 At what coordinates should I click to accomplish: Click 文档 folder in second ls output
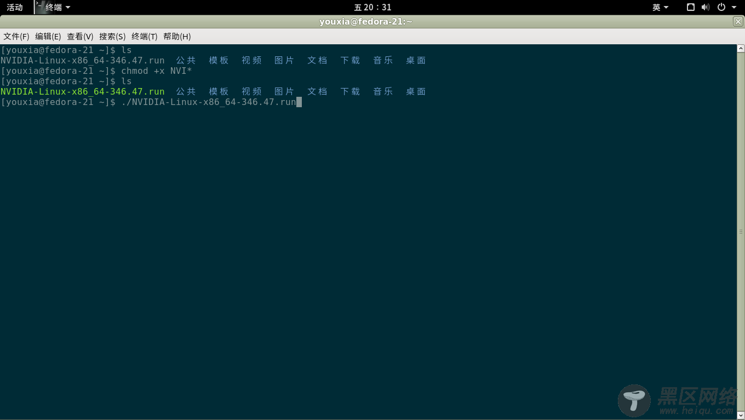(317, 91)
